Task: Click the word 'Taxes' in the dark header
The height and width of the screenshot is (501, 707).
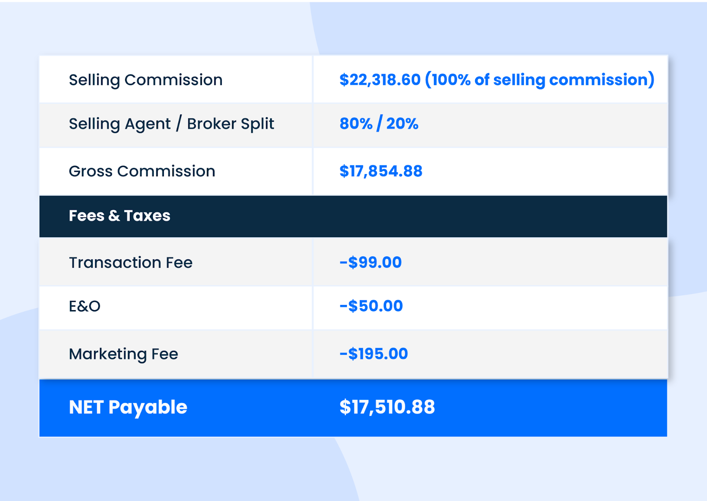Action: [147, 216]
